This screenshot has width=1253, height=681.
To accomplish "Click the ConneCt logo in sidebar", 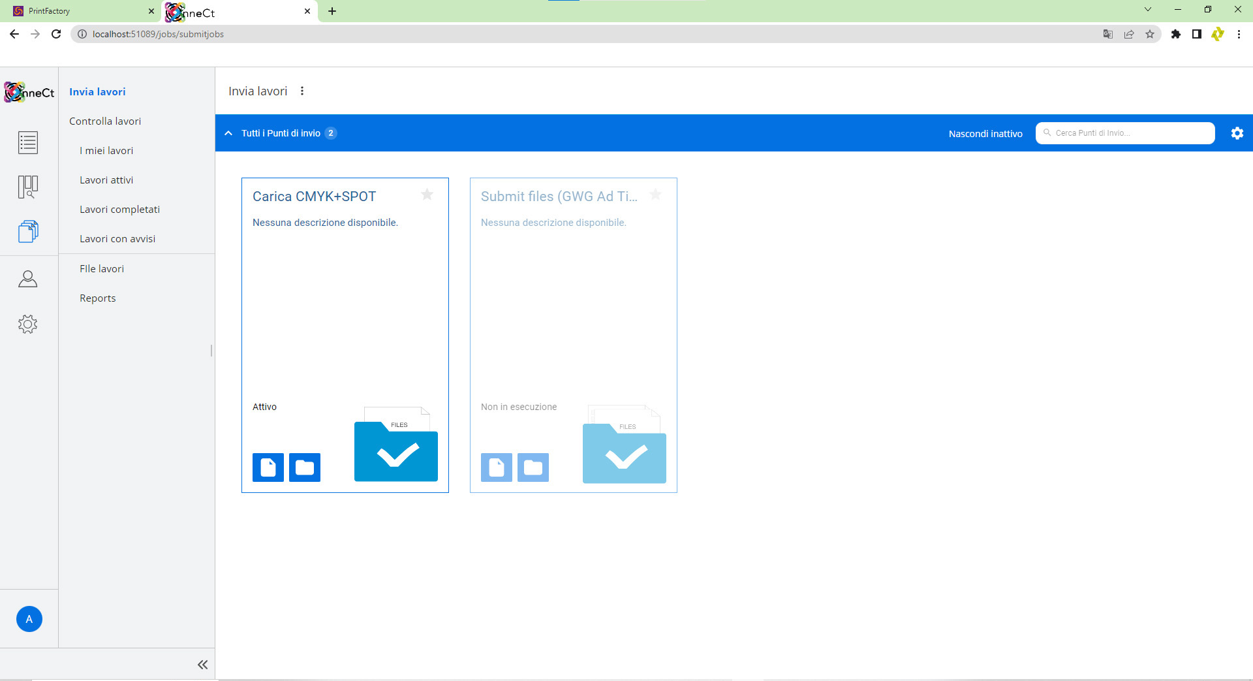I will tap(29, 92).
